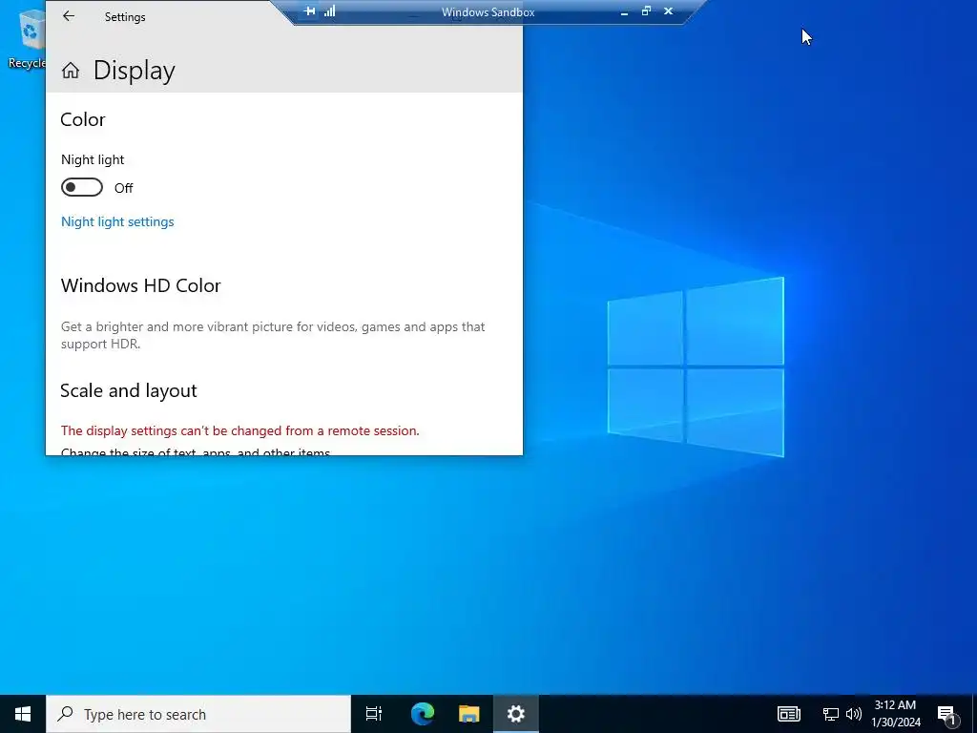The width and height of the screenshot is (977, 733).
Task: Click the Color section heading
Action: point(83,119)
